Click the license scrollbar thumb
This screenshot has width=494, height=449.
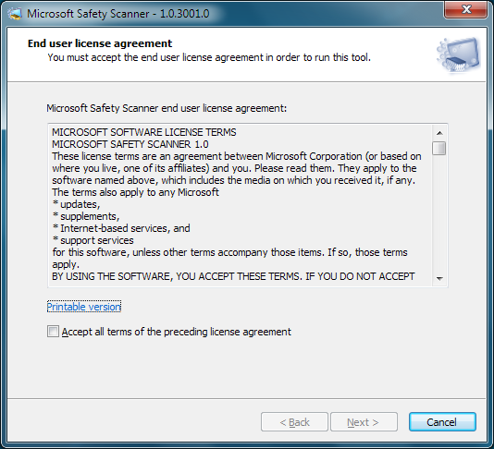[439, 148]
